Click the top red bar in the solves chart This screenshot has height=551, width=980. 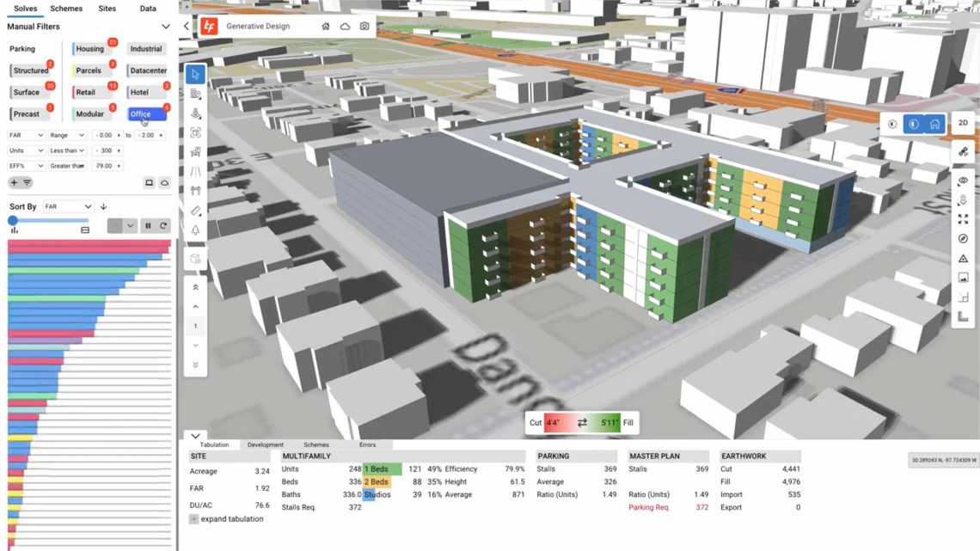coord(86,245)
